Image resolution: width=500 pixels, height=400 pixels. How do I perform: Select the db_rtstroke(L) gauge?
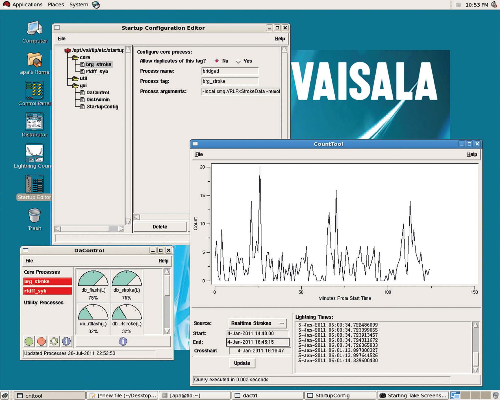(127, 319)
